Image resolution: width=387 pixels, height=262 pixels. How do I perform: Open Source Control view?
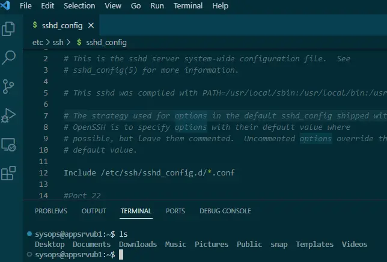click(8, 87)
